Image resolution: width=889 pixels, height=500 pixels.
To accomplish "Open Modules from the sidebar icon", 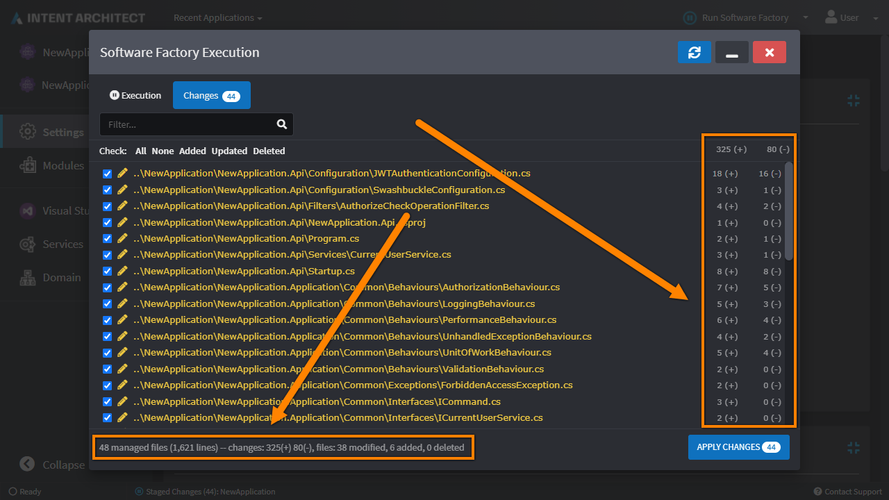I will pos(28,166).
